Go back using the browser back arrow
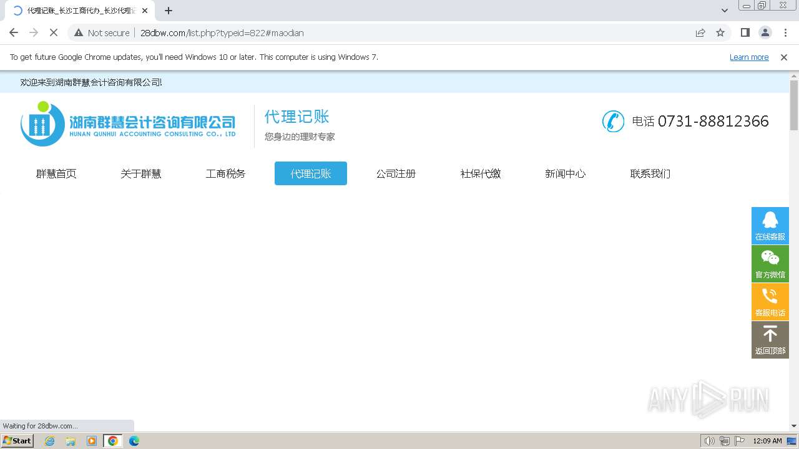The image size is (799, 449). [14, 32]
